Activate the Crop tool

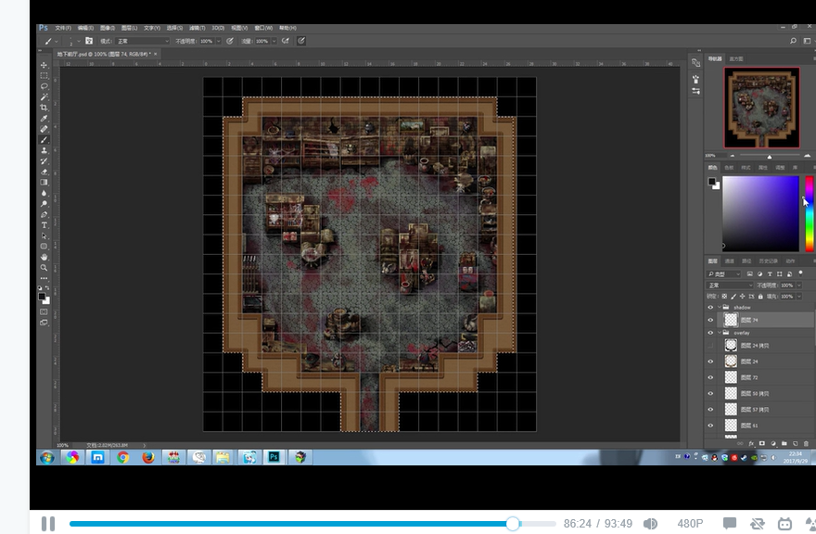(45, 108)
